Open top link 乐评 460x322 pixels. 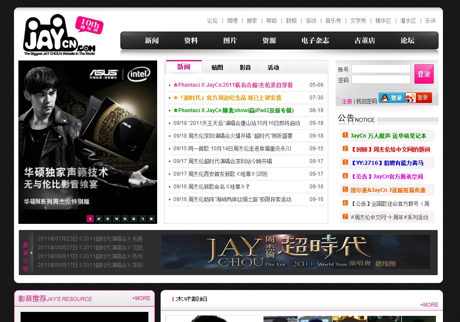click(430, 21)
